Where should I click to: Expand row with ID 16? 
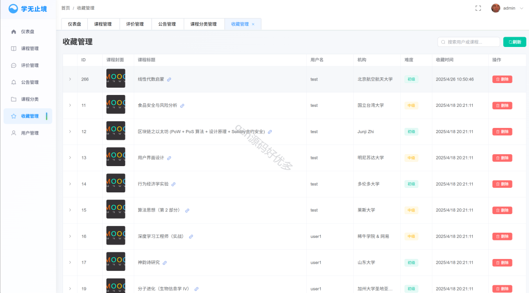pyautogui.click(x=70, y=236)
